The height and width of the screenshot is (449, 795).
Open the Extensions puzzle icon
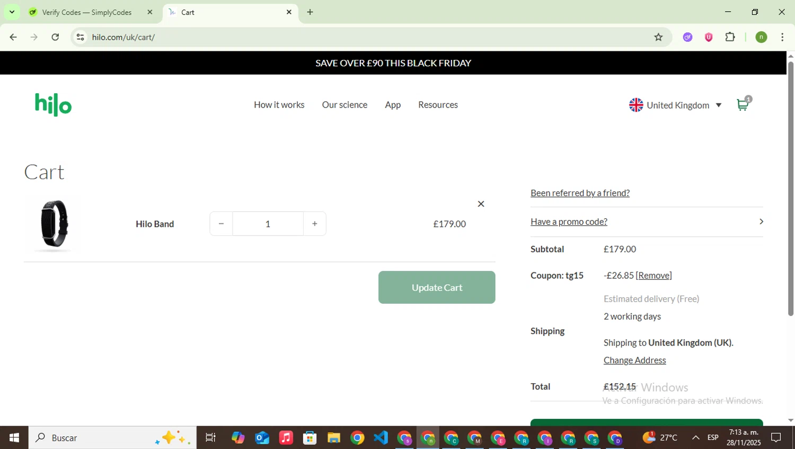point(730,37)
